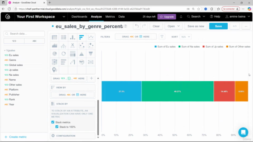Select the Bullet chart visualization
The height and width of the screenshot is (142, 253).
(64, 62)
